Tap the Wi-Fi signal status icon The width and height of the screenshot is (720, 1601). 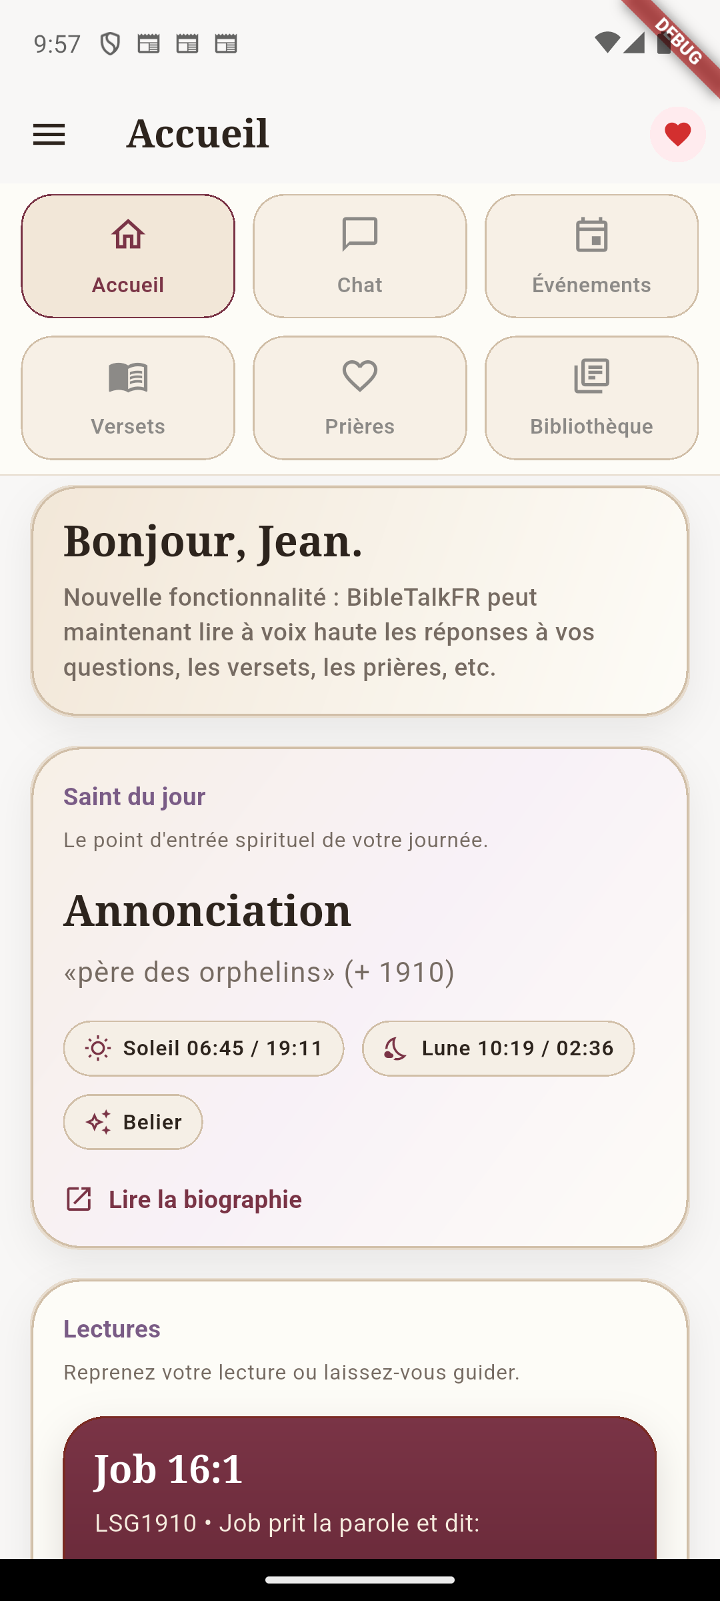pyautogui.click(x=607, y=43)
